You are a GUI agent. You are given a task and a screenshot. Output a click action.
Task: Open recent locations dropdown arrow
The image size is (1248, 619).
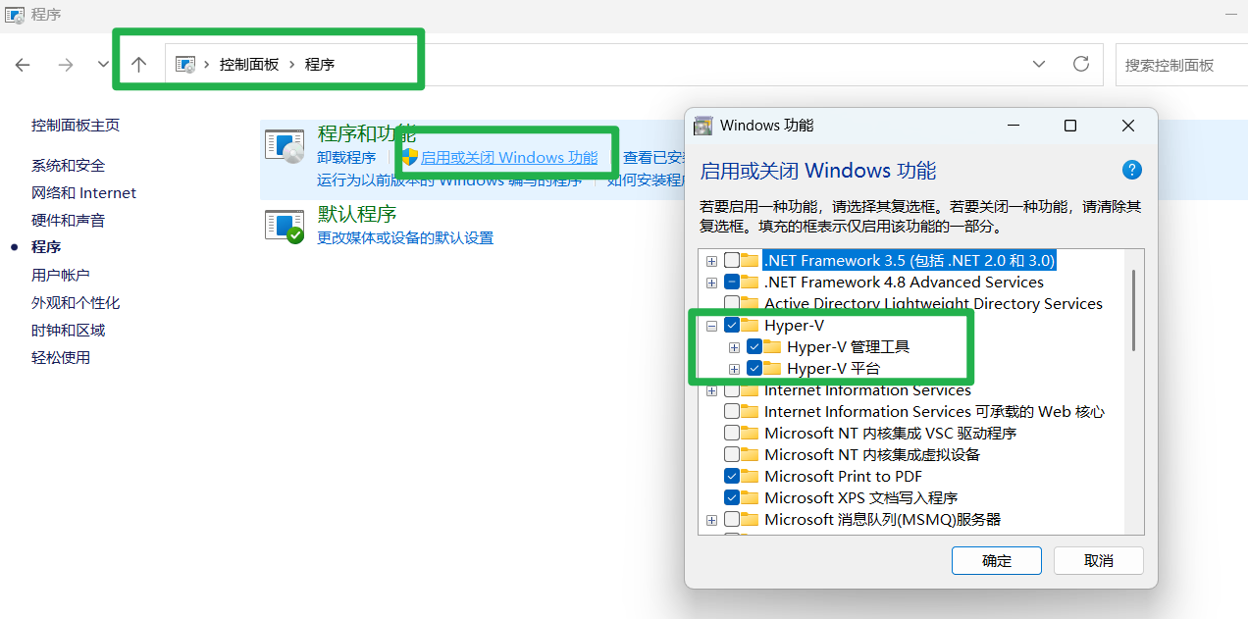(x=104, y=65)
